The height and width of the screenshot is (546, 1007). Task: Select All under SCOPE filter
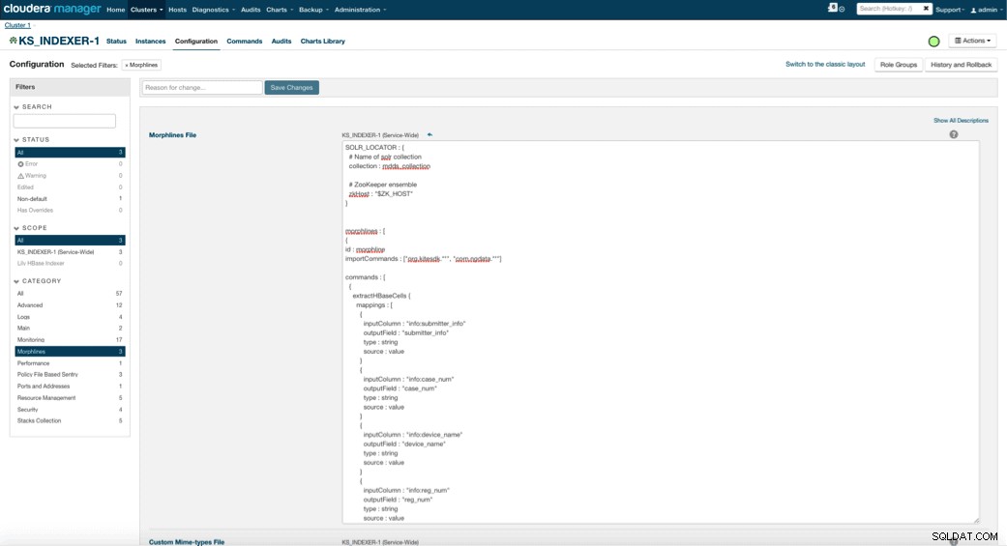(x=70, y=240)
